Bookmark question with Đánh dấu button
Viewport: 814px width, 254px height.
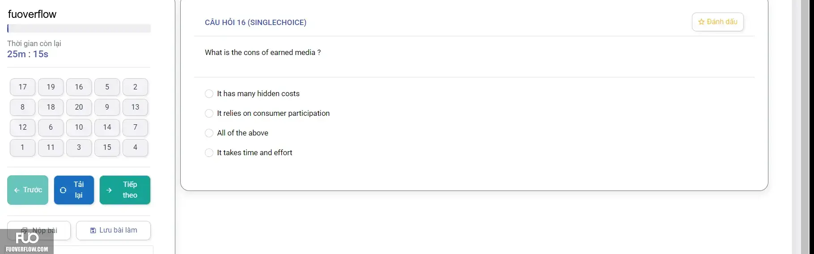pyautogui.click(x=717, y=22)
